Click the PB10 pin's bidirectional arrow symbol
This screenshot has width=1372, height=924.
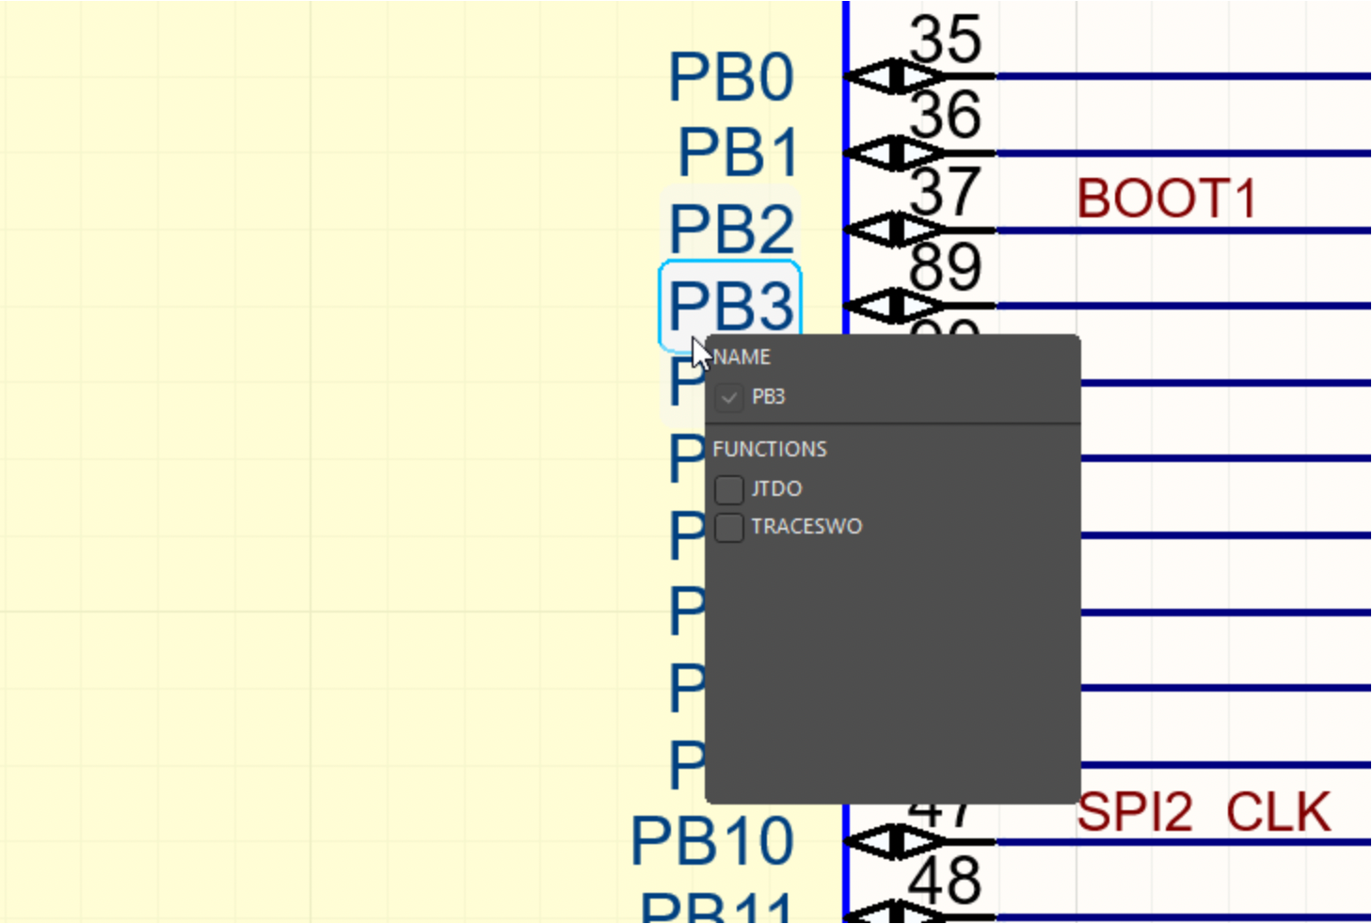[x=894, y=841]
